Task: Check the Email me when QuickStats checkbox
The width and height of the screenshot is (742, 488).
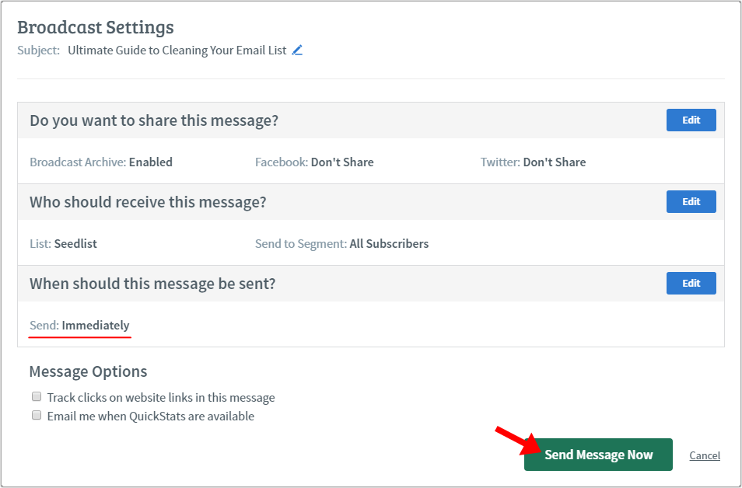Action: pos(37,415)
